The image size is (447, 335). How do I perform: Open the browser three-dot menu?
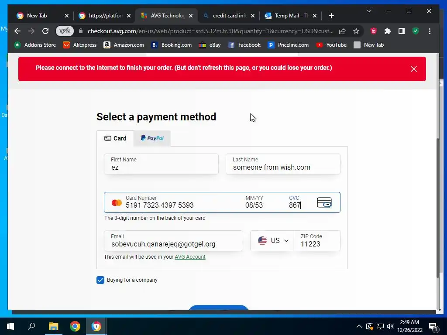coord(430,31)
